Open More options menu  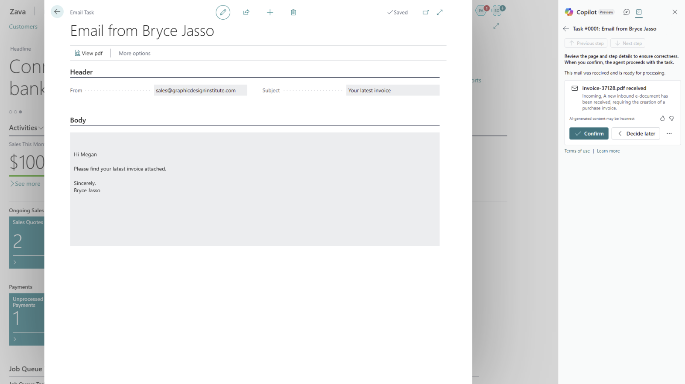click(x=135, y=53)
